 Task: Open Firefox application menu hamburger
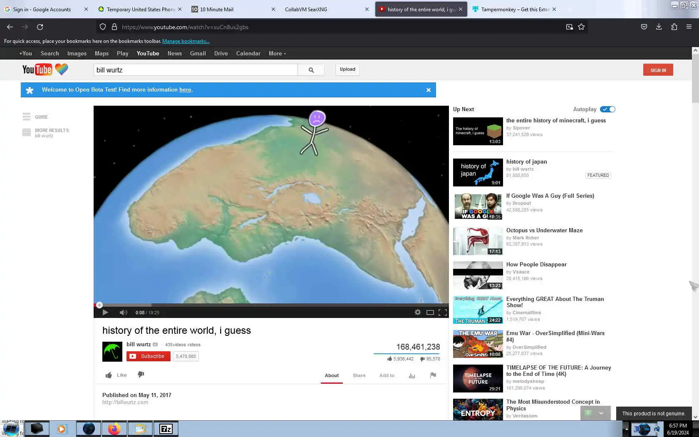pyautogui.click(x=689, y=27)
